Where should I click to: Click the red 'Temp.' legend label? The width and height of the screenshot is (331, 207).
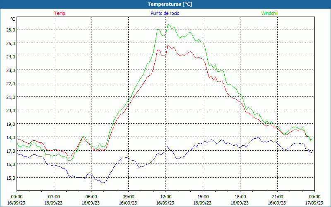[x=60, y=13]
